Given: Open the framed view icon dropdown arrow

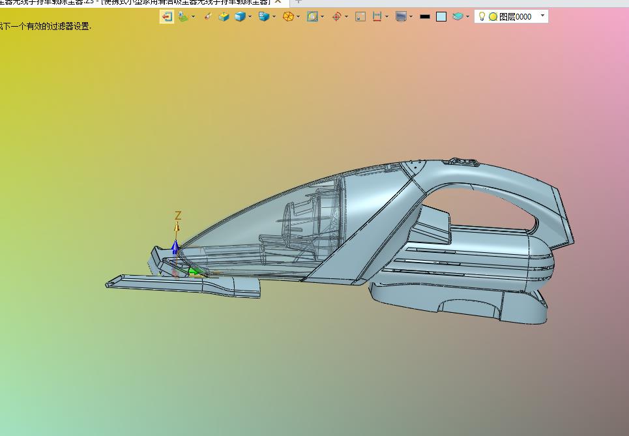Looking at the screenshot, I should [x=322, y=16].
